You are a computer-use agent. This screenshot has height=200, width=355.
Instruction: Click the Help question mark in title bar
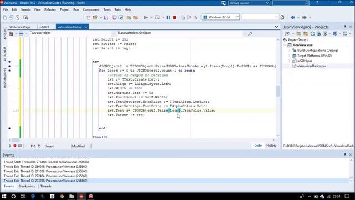tap(317, 2)
